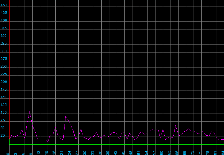Image resolution: width=224 pixels, height=155 pixels.
Task: Click the 275 vertical axis value
Action: tap(4, 59)
